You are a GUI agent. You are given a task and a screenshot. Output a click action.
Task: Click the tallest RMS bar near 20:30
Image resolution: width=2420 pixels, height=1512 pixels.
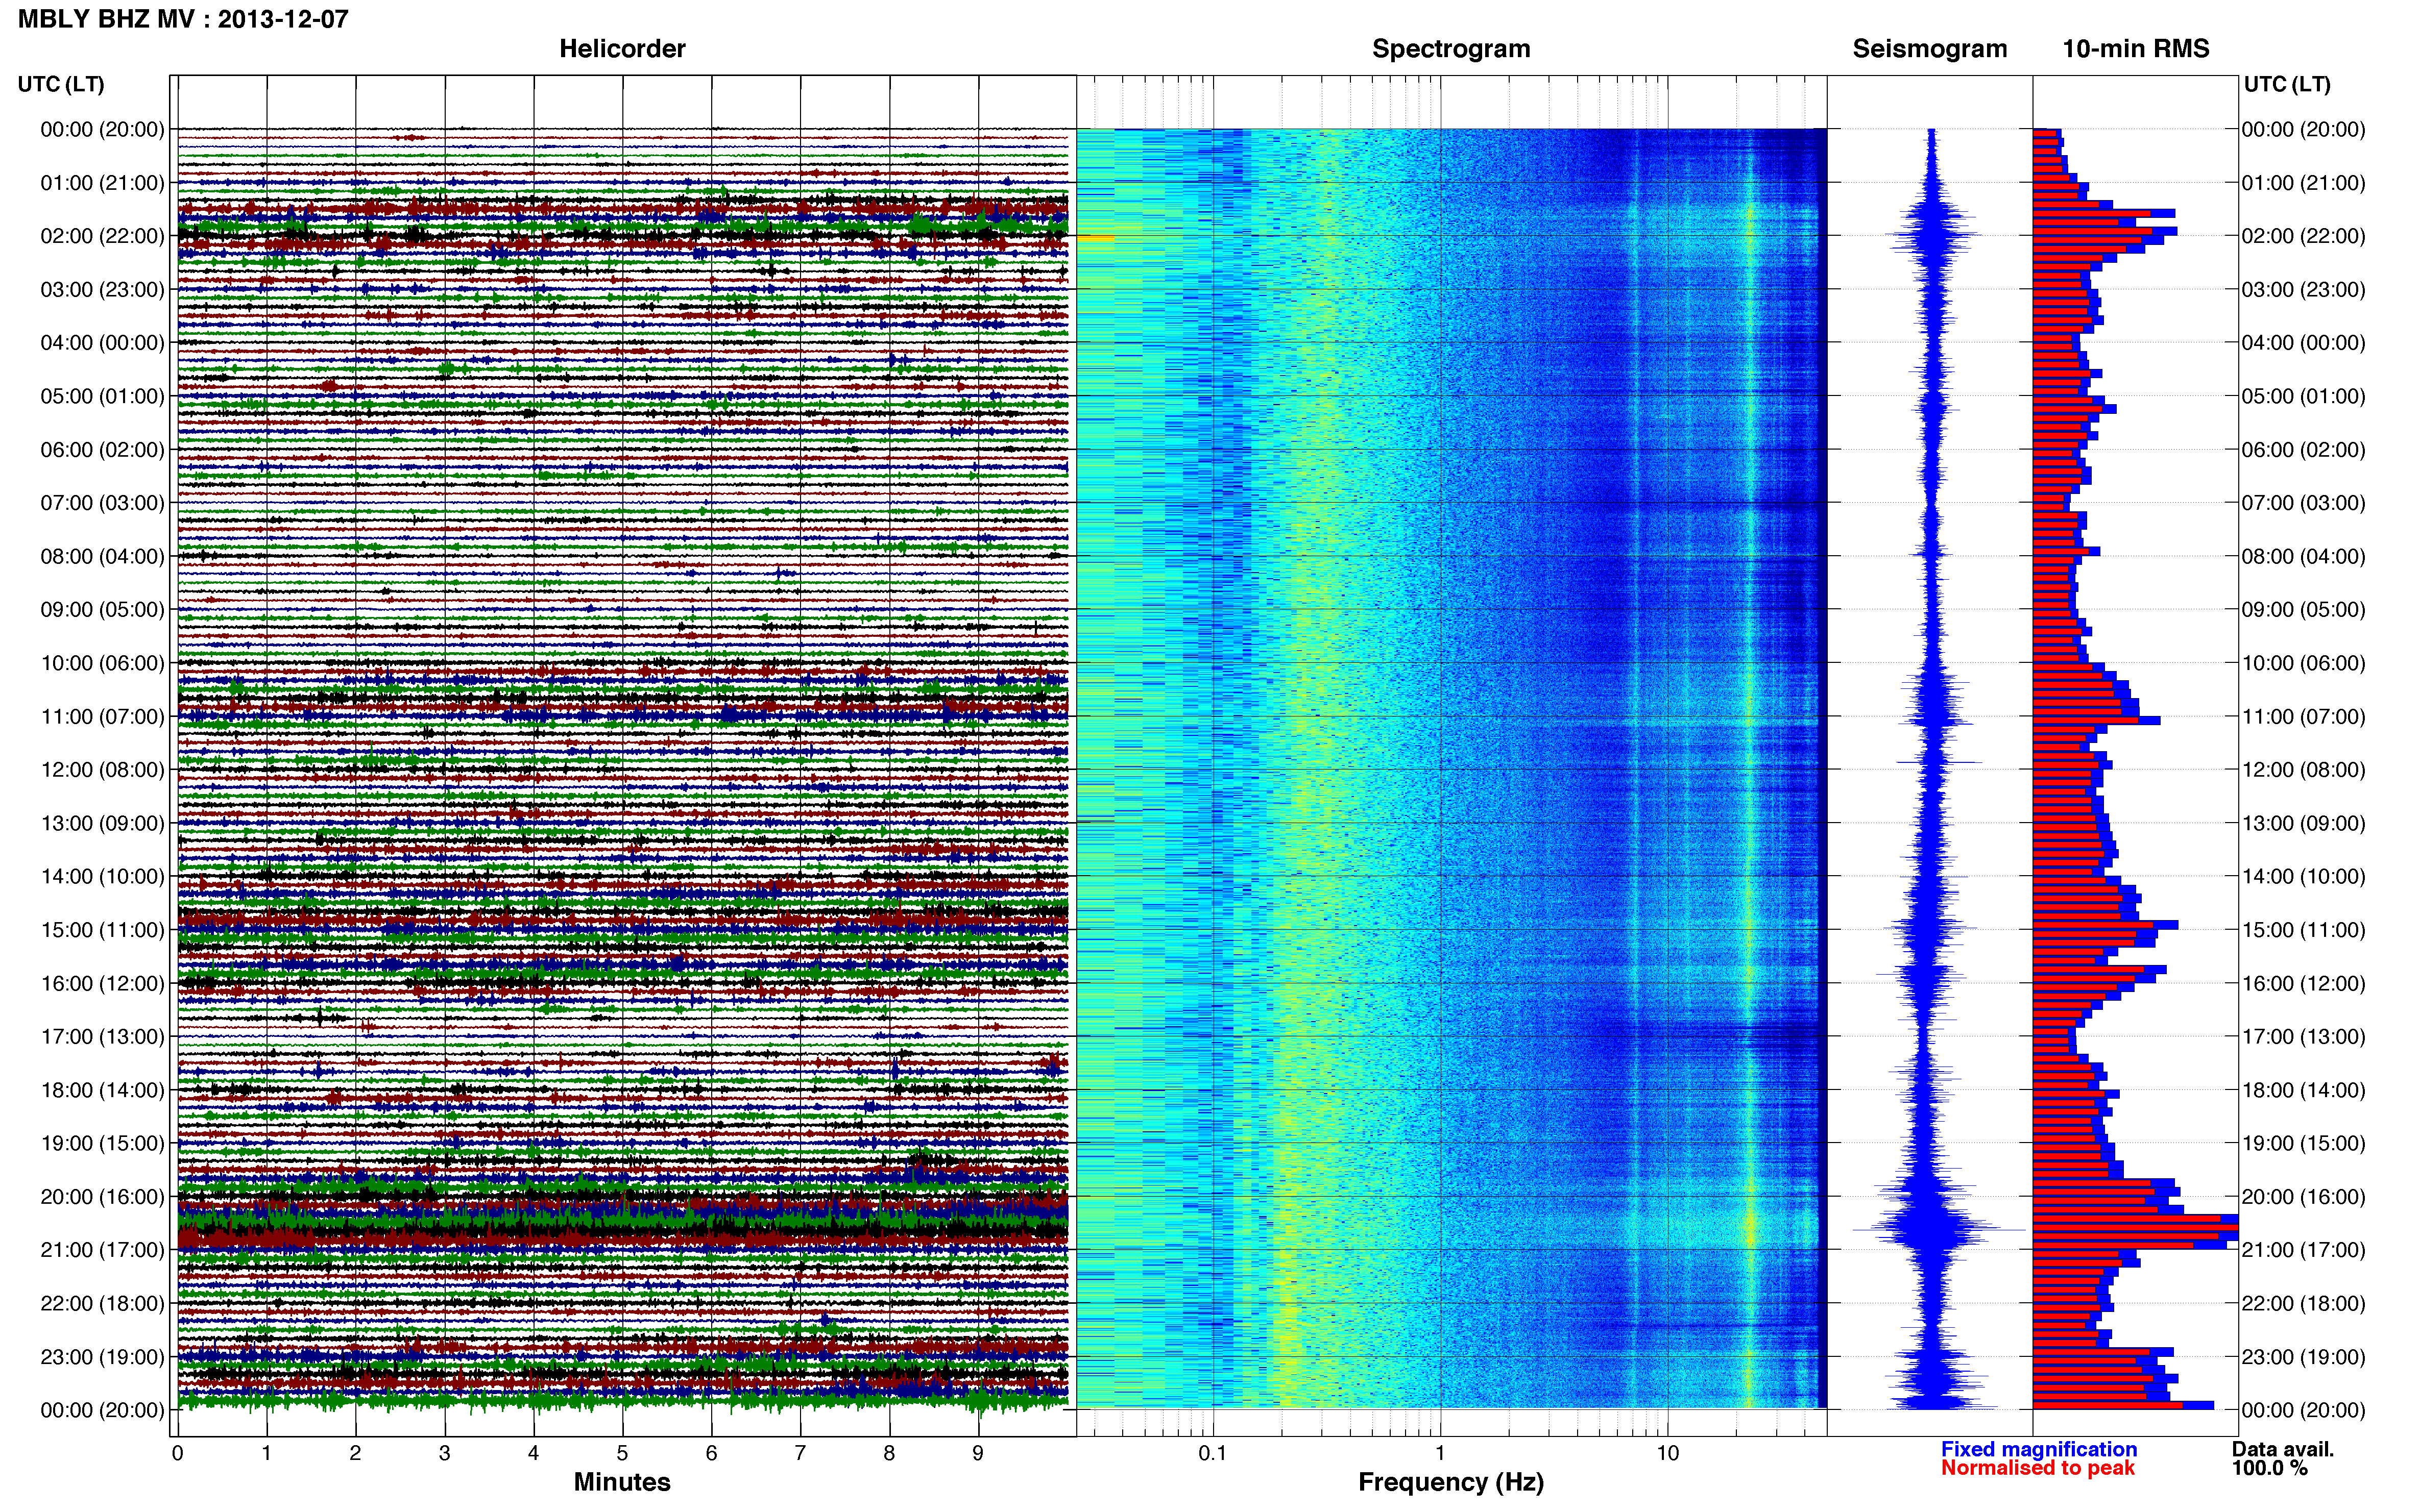click(2135, 1227)
